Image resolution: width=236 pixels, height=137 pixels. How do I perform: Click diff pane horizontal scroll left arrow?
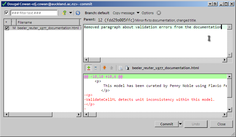(86, 115)
